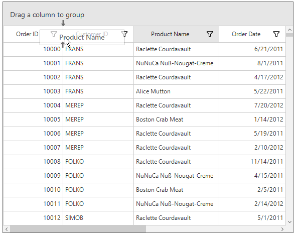Select cell with Order ID 10003
This screenshot has width=295, height=235.
[33, 91]
